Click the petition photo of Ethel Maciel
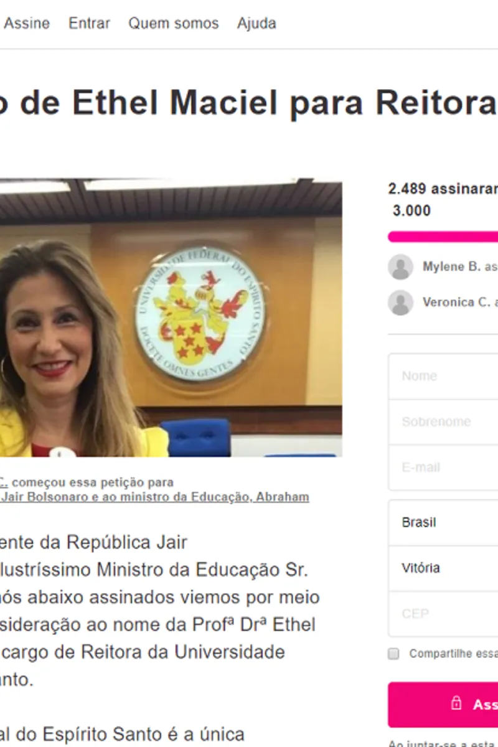 (x=171, y=318)
